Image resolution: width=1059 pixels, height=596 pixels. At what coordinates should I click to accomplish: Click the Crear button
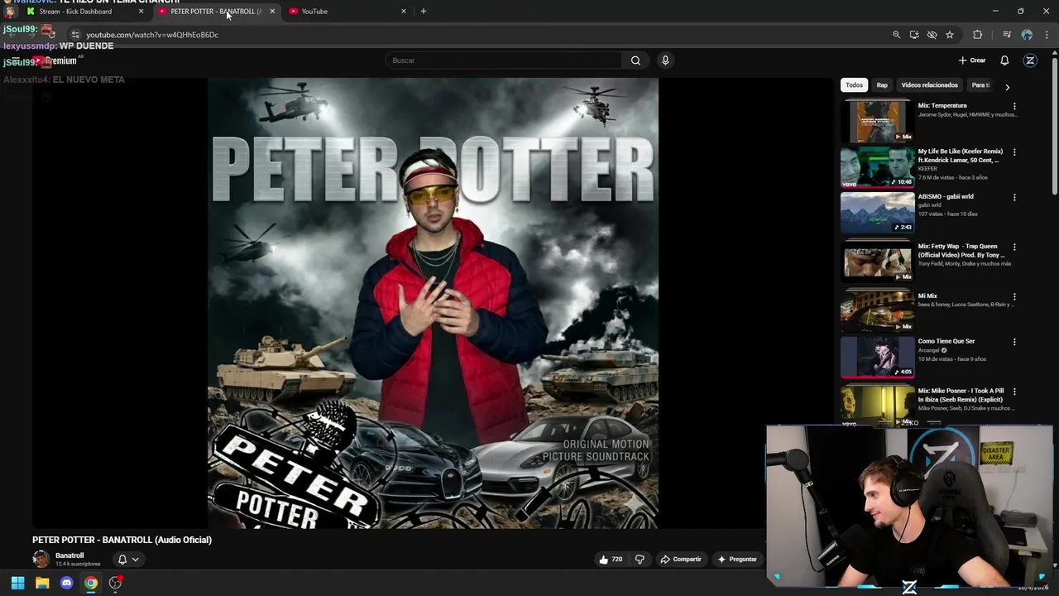tap(972, 60)
